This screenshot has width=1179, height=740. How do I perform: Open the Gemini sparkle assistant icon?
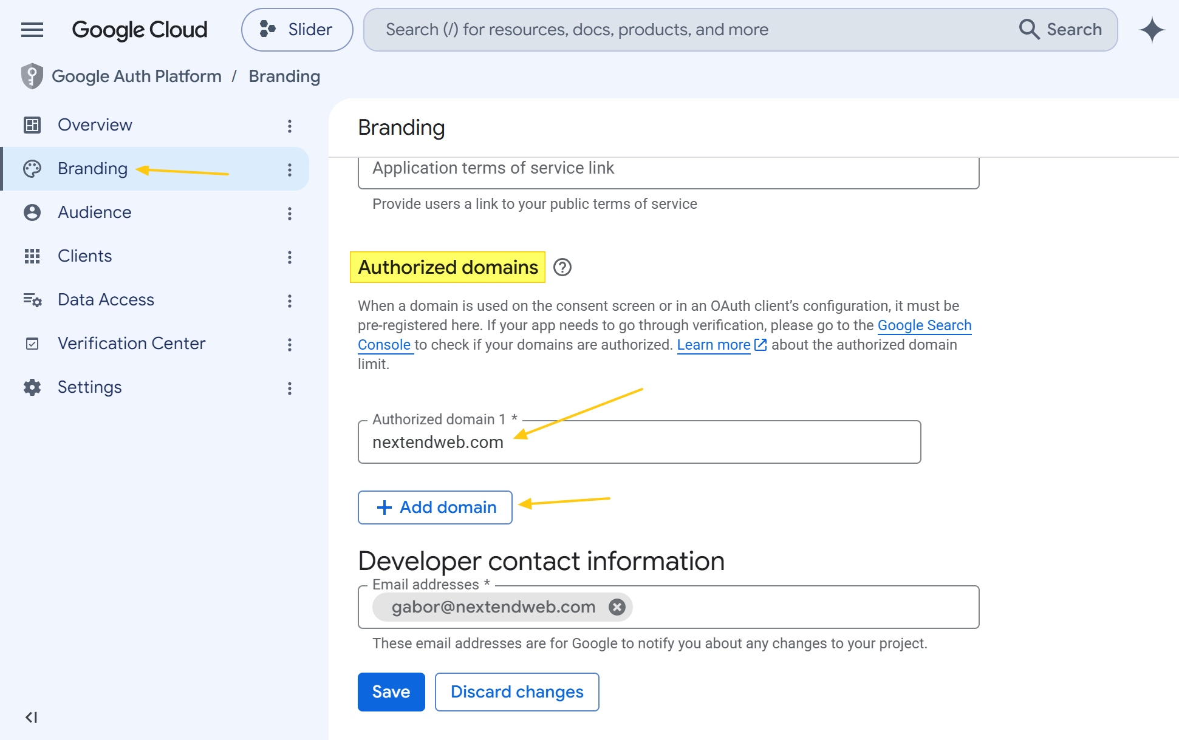click(x=1152, y=30)
